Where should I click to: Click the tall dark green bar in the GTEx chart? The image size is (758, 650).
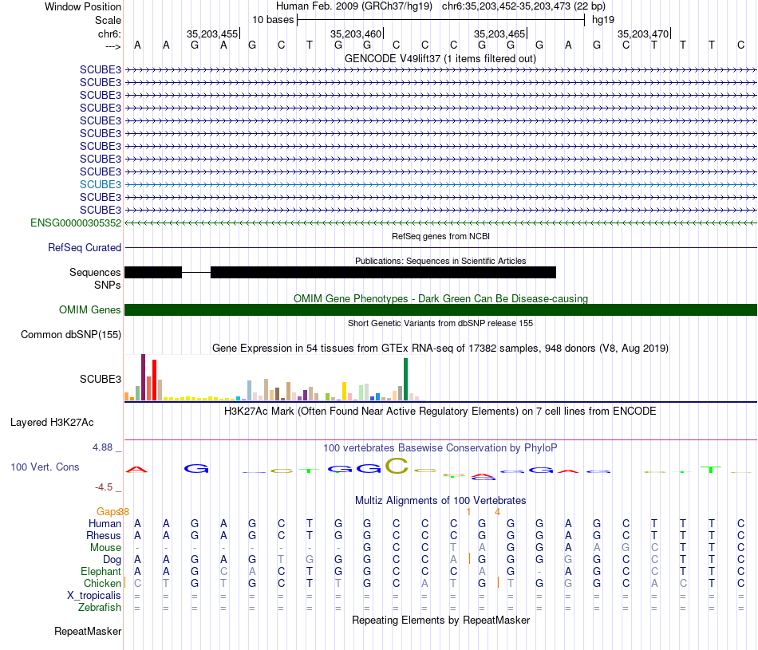(x=405, y=380)
